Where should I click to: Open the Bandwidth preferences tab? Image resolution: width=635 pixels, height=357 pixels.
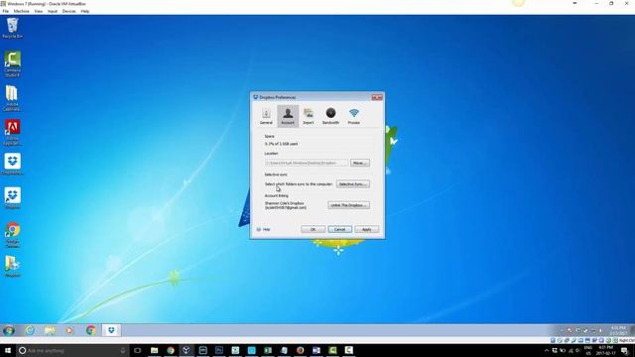click(330, 116)
